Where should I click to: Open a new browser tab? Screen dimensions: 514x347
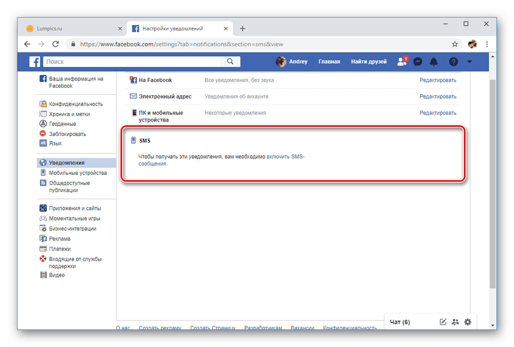click(243, 28)
